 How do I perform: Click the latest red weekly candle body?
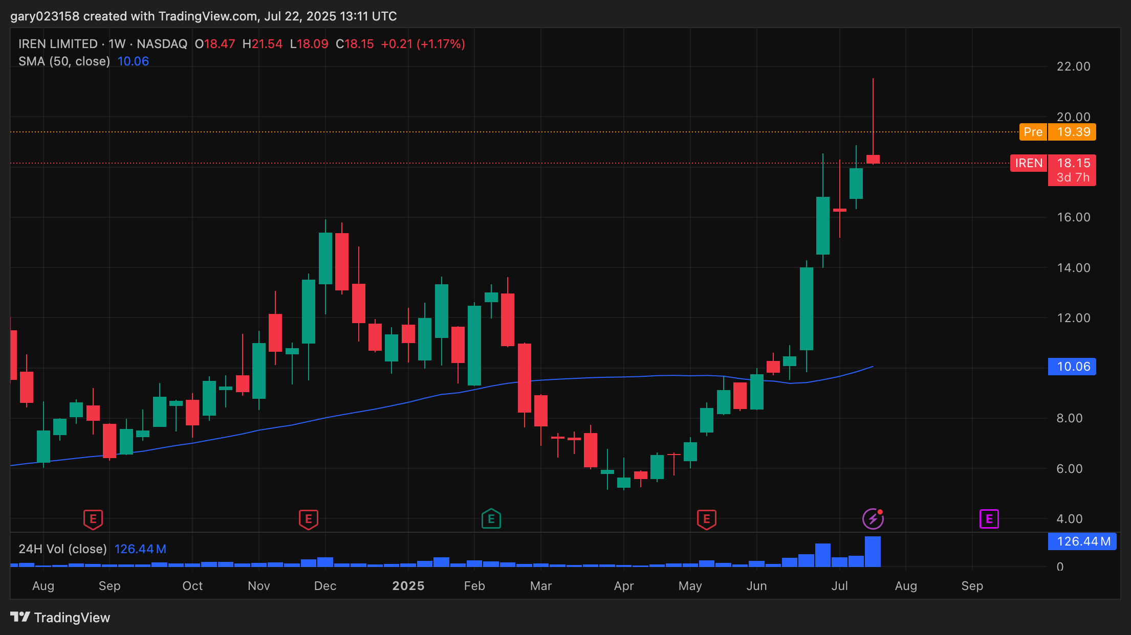873,159
